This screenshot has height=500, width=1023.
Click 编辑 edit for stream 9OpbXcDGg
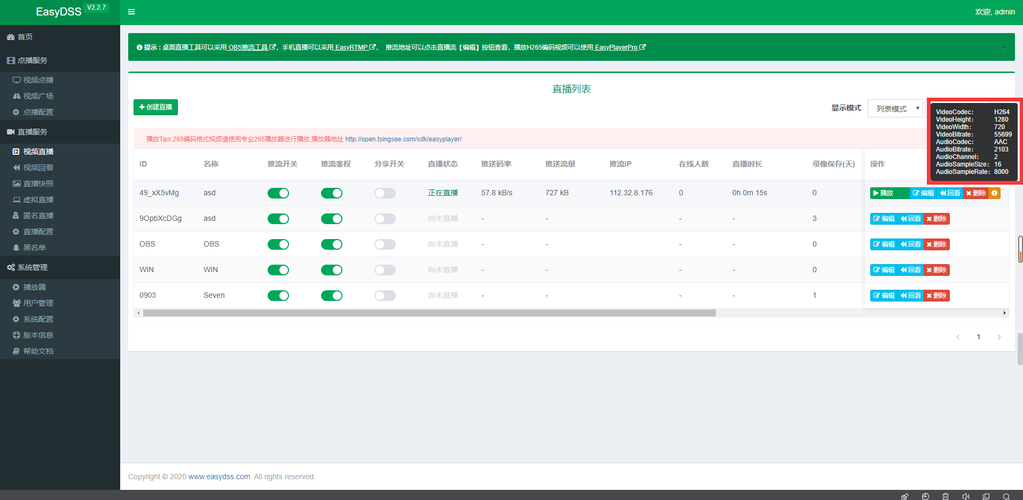[x=884, y=219]
